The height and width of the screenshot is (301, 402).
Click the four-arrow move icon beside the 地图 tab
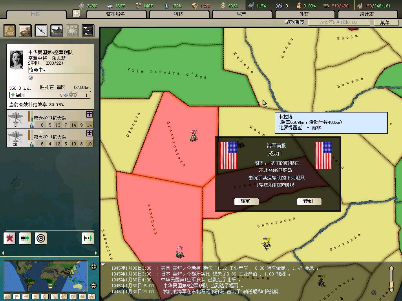(76, 13)
